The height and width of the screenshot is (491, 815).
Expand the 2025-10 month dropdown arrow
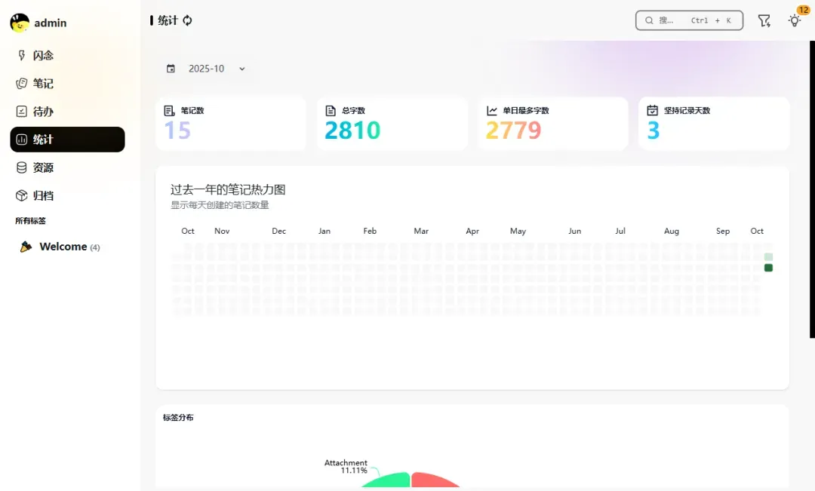coord(242,69)
